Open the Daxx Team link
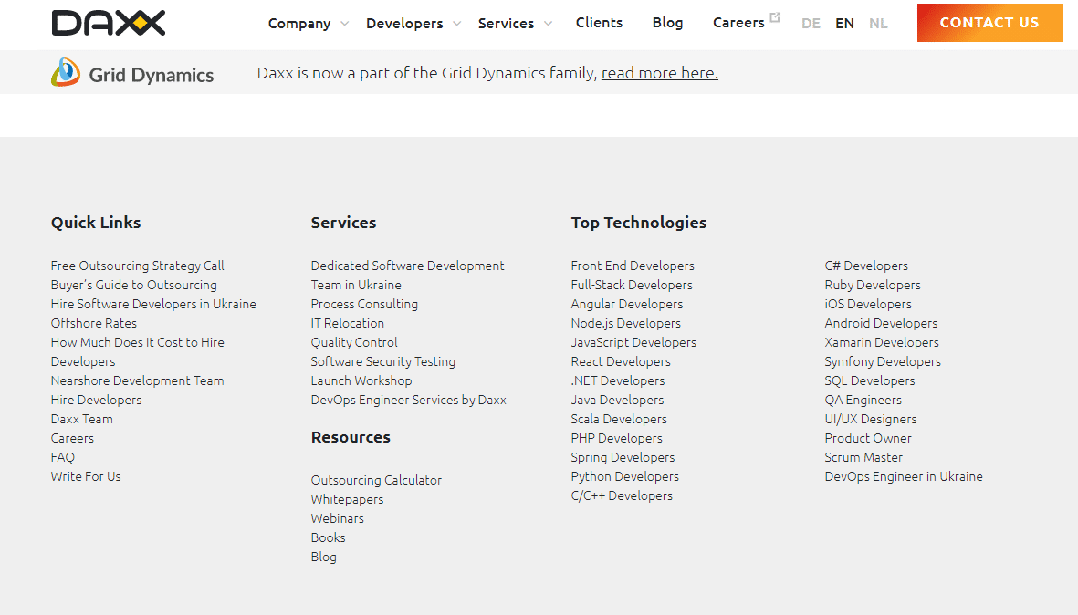1078x615 pixels. tap(82, 419)
